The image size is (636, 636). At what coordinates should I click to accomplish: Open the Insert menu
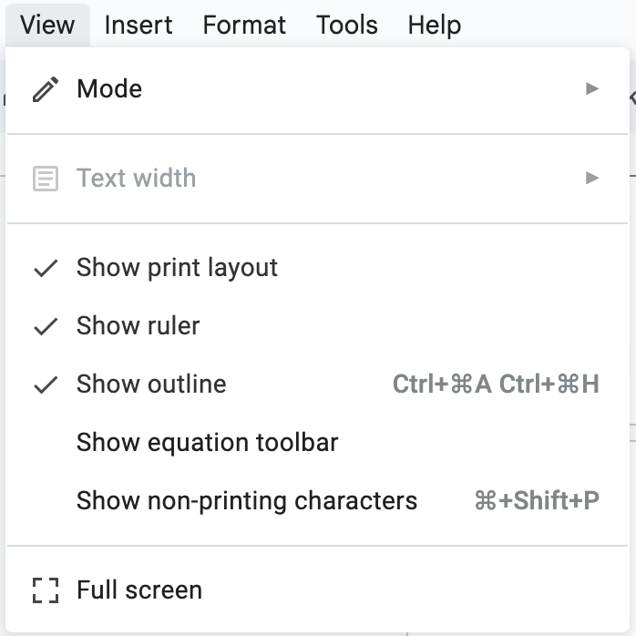138,26
